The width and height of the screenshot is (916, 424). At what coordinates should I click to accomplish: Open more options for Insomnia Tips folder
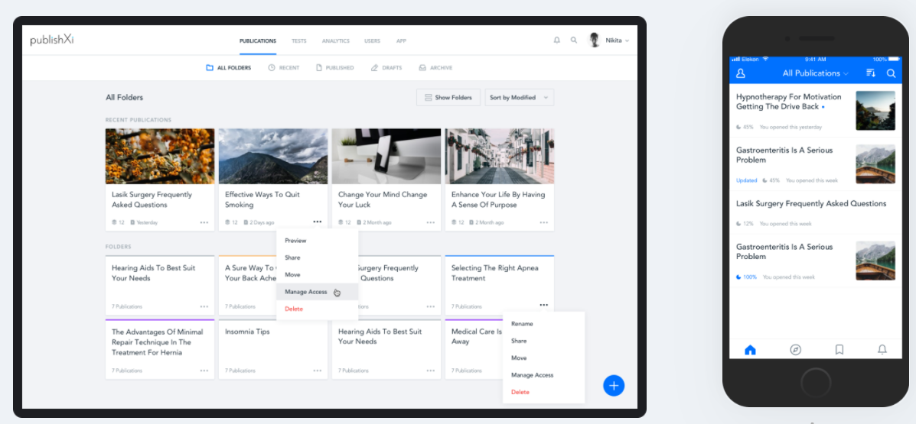coord(318,371)
